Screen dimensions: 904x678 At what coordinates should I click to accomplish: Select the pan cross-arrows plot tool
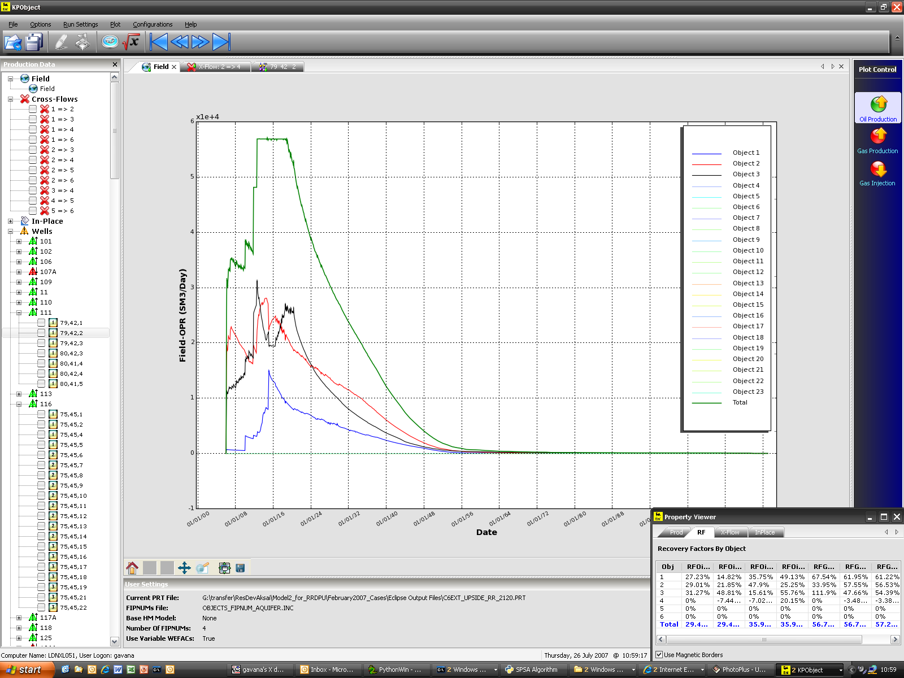[x=184, y=568]
